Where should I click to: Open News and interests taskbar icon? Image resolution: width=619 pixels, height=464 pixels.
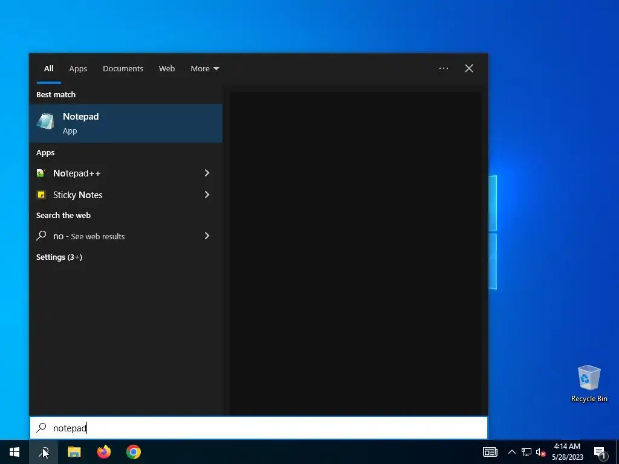490,452
